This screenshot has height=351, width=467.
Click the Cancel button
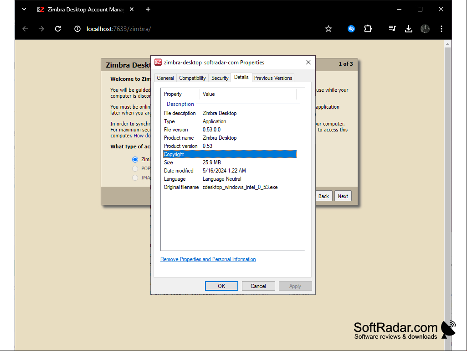(258, 286)
